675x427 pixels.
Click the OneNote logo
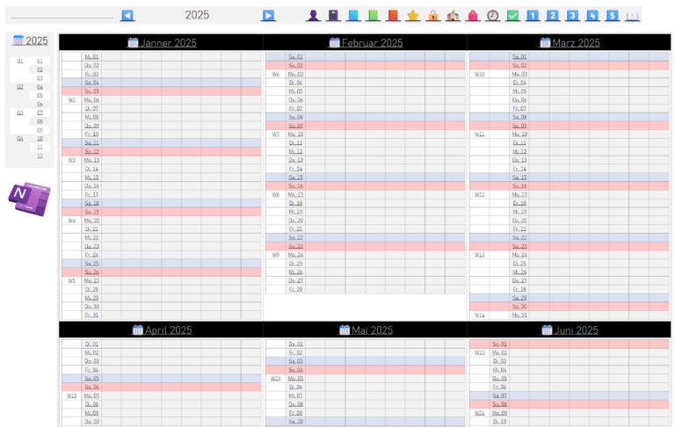[29, 199]
